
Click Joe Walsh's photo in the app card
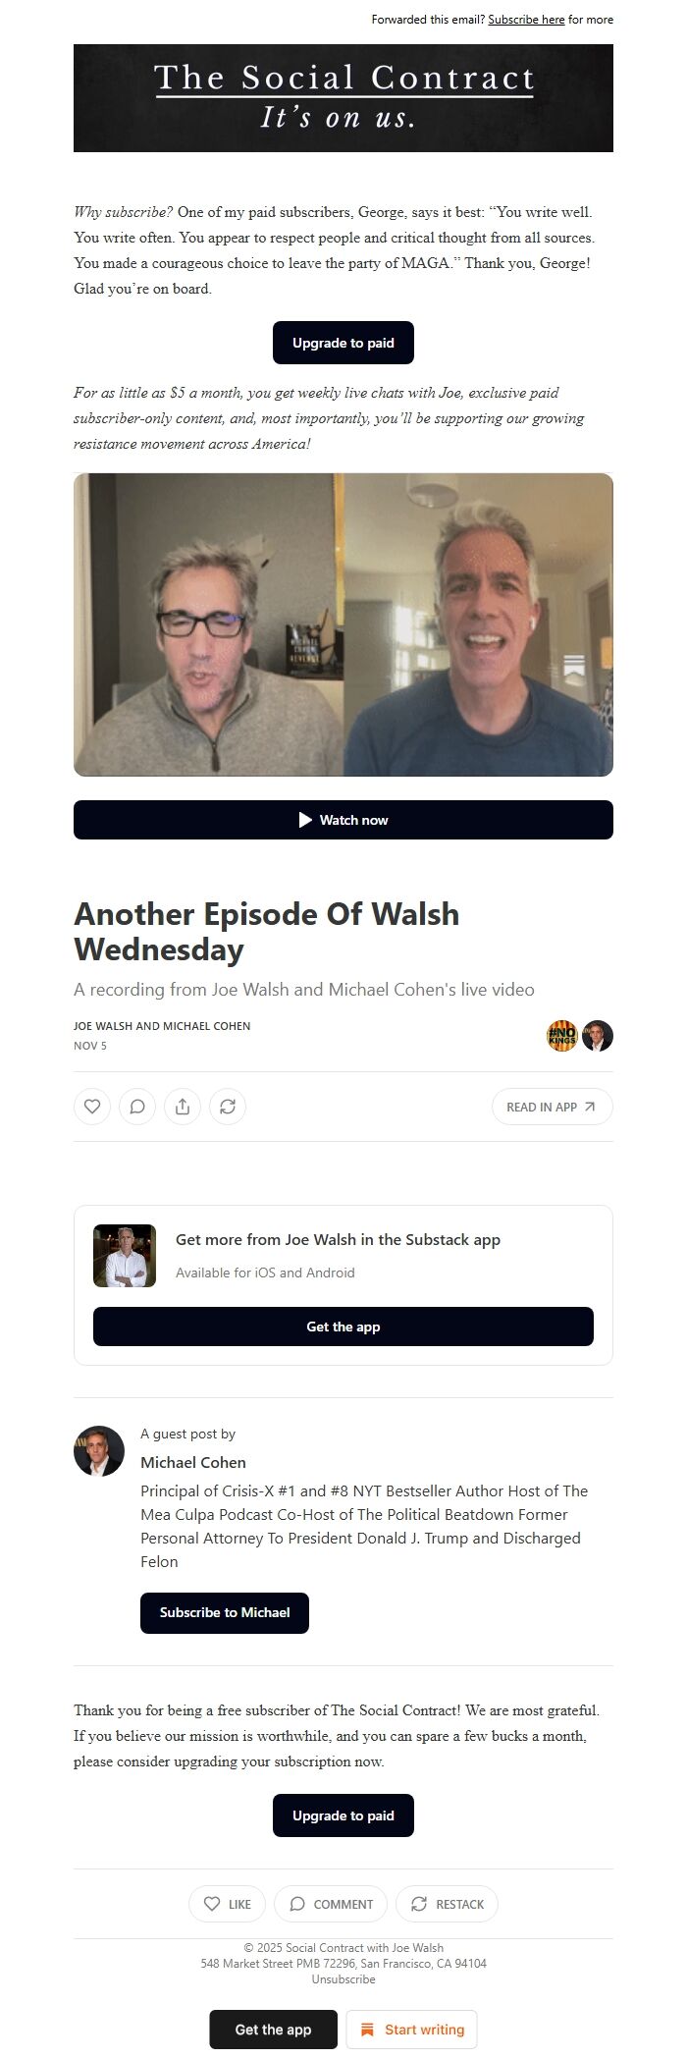[x=125, y=1256]
